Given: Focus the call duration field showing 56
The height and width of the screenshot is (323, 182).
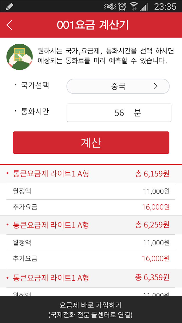Looking at the screenshot, I should (x=119, y=113).
